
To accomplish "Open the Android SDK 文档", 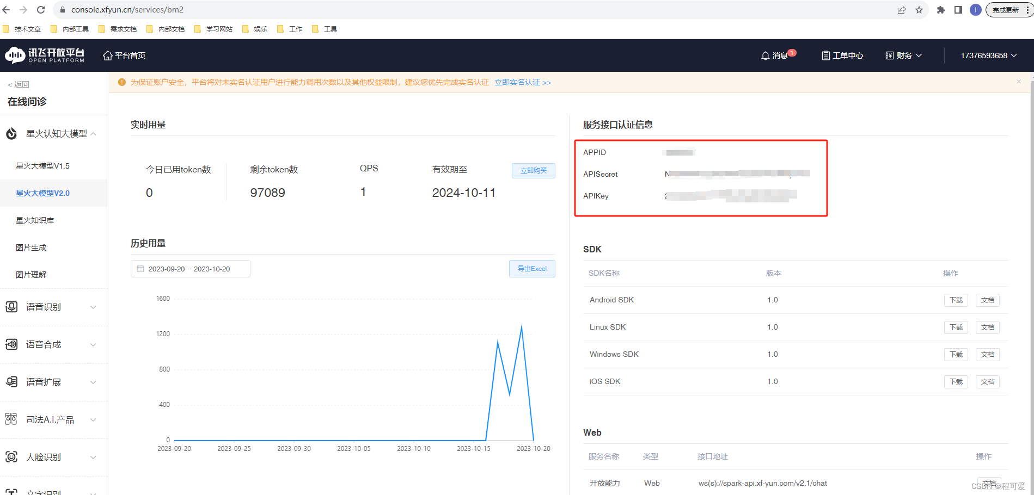I will (x=987, y=300).
